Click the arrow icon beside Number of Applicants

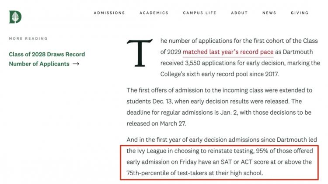coord(76,64)
